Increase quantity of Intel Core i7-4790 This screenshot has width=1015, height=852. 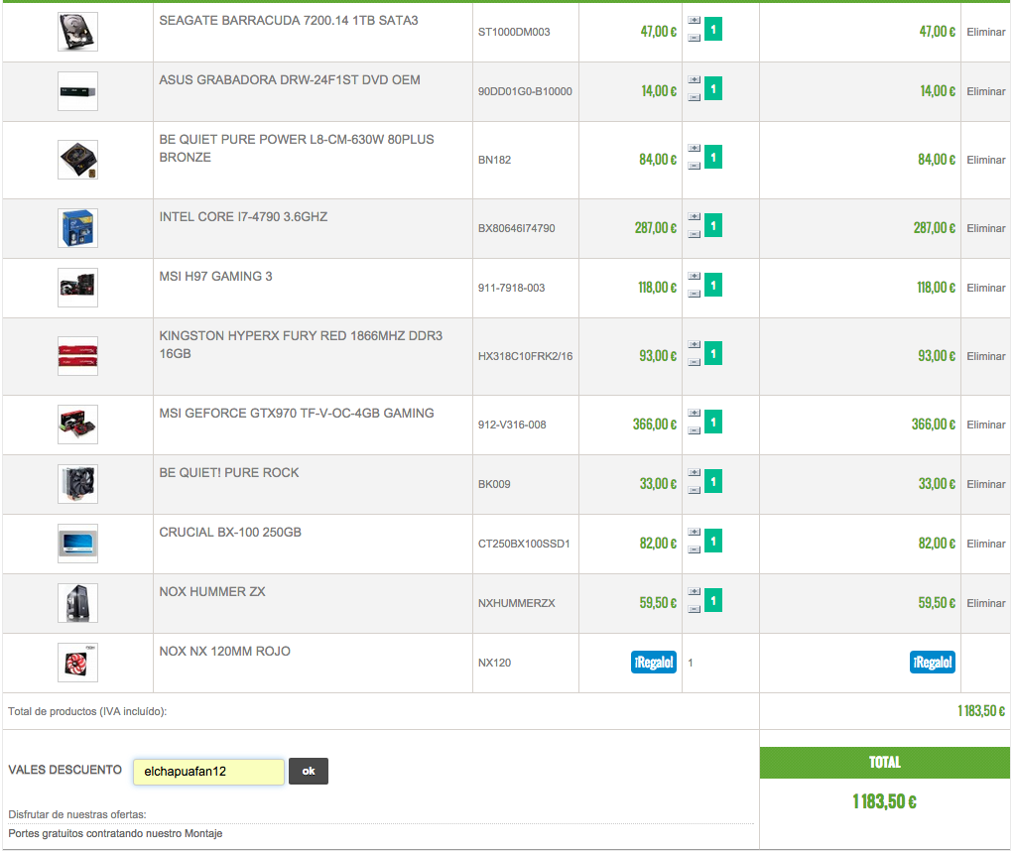[694, 217]
